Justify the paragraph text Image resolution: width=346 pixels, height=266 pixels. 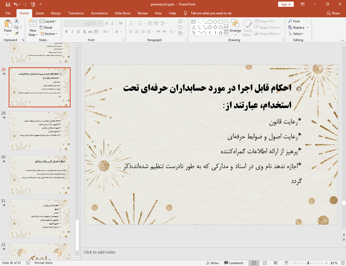149,32
